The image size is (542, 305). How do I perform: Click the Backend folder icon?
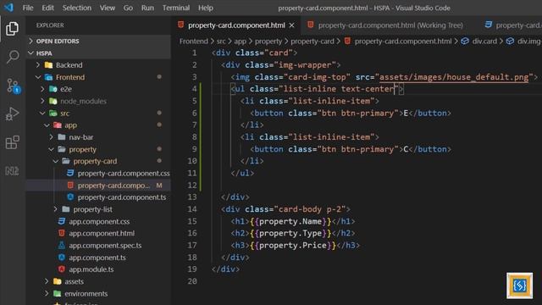49,65
